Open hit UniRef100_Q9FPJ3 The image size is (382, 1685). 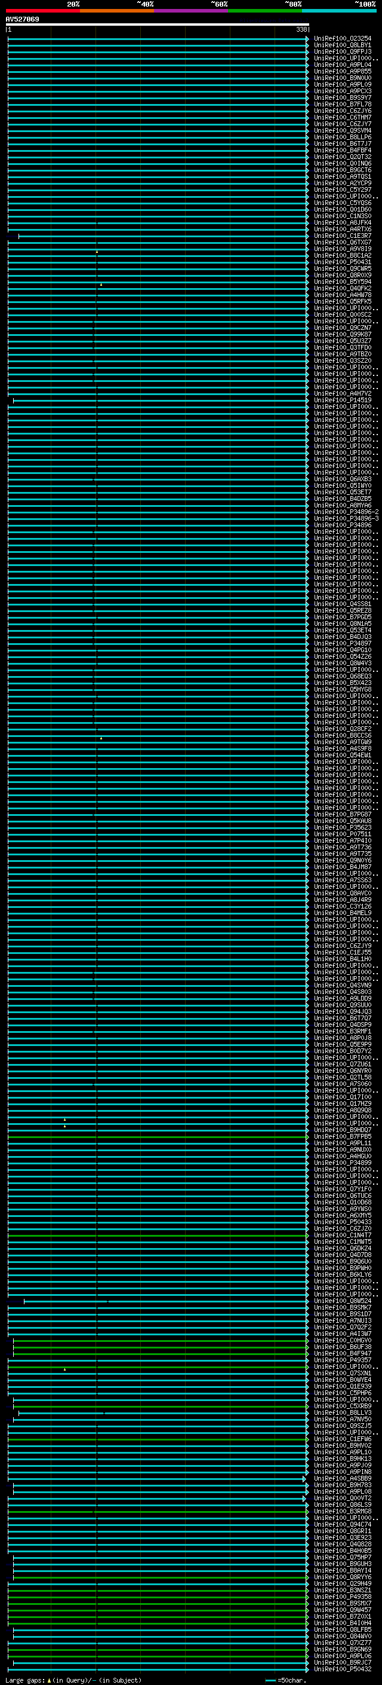[343, 51]
